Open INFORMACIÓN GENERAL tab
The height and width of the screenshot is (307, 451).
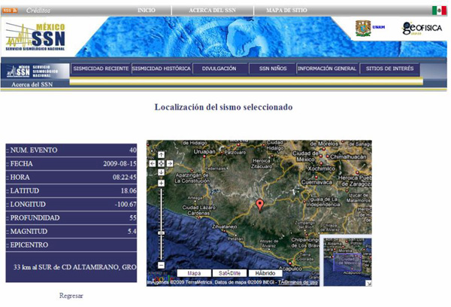click(x=327, y=68)
